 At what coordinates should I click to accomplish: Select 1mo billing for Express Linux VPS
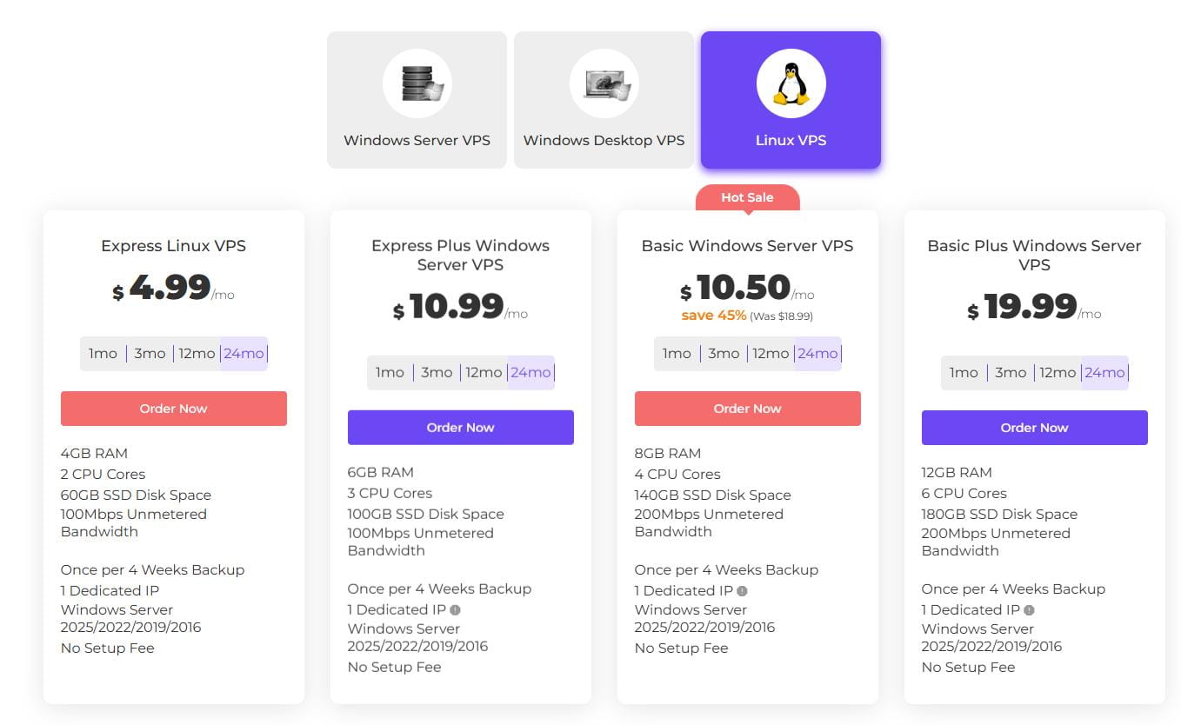point(103,354)
